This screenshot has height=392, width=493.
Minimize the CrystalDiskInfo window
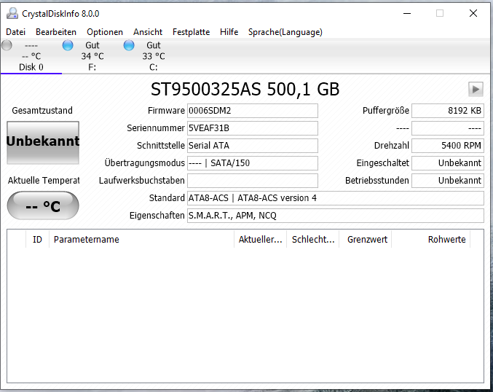coord(407,13)
